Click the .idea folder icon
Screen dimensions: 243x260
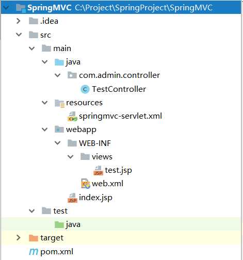[34, 21]
